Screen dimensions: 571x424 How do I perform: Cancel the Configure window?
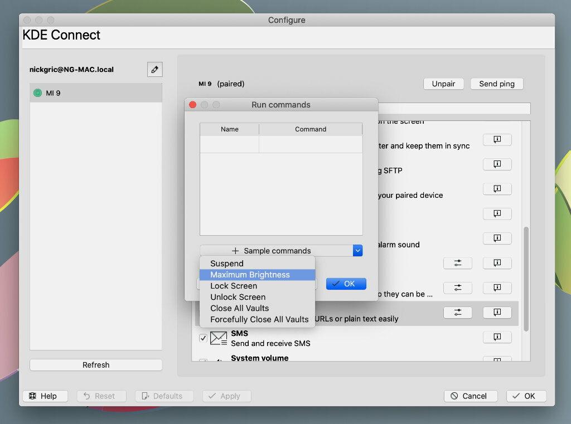pos(471,396)
